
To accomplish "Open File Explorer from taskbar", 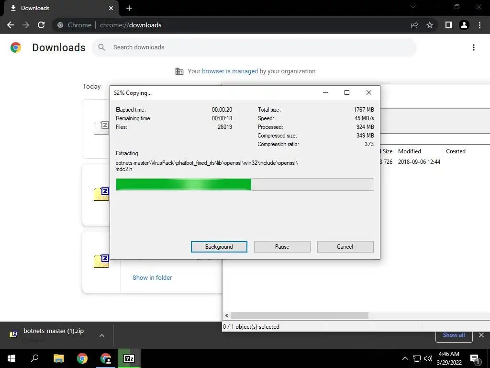I will tap(58, 358).
